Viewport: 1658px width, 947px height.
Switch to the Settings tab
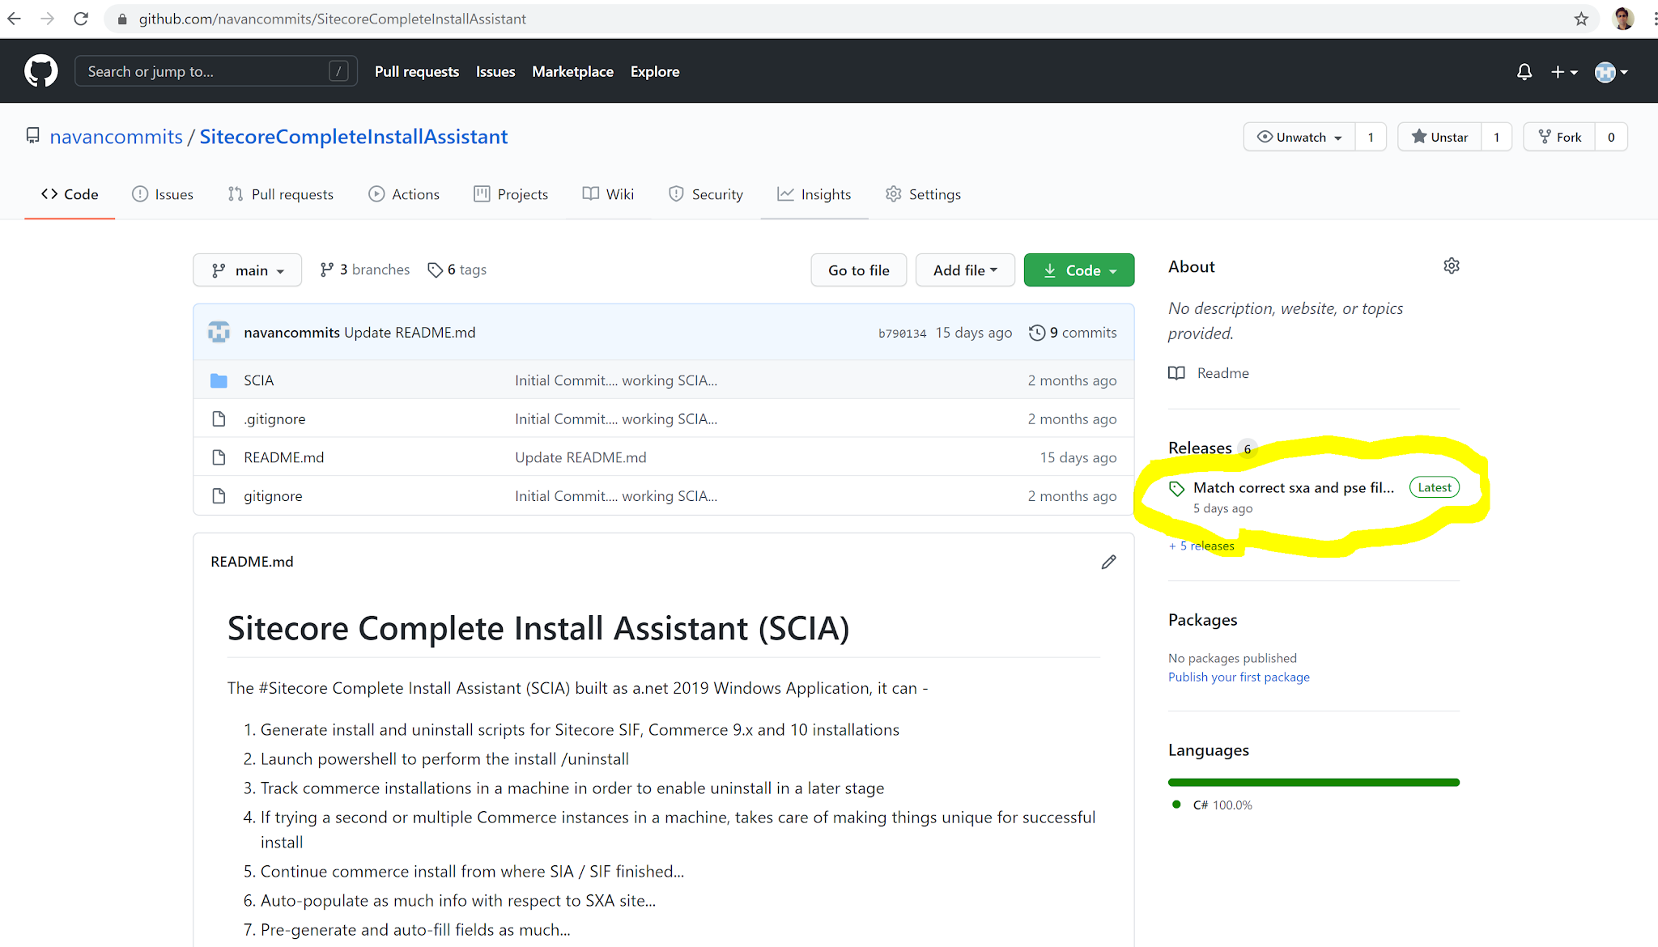[923, 194]
